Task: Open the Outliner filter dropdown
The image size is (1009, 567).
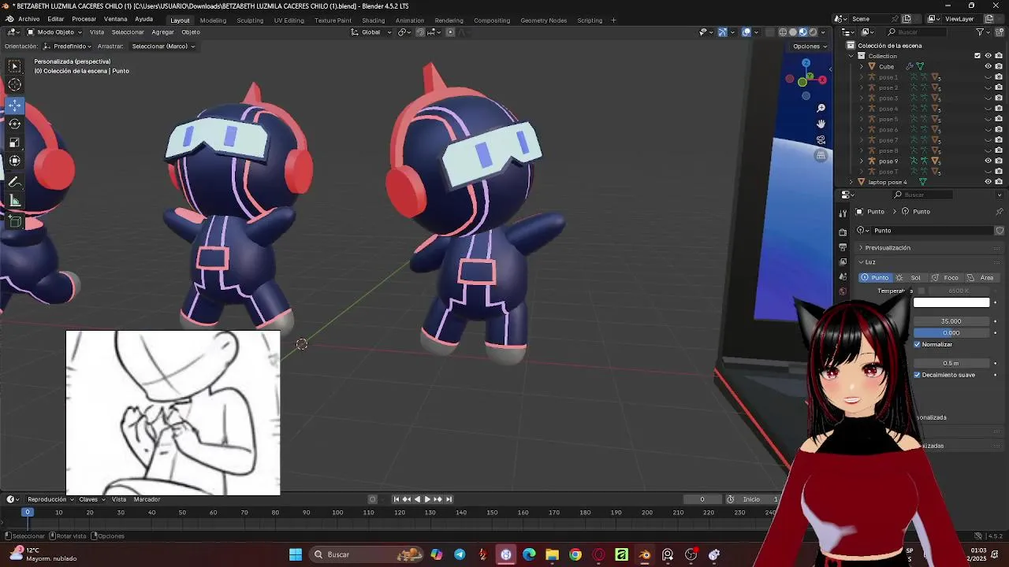Action: pyautogui.click(x=983, y=32)
